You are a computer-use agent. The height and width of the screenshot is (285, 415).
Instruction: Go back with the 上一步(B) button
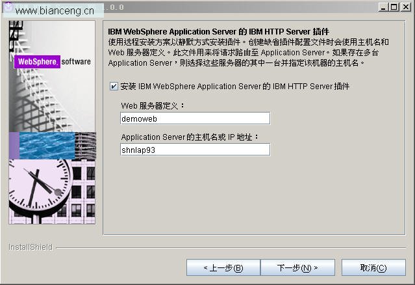coord(223,267)
